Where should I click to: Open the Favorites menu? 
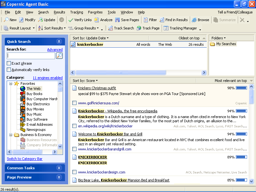pos(95,12)
